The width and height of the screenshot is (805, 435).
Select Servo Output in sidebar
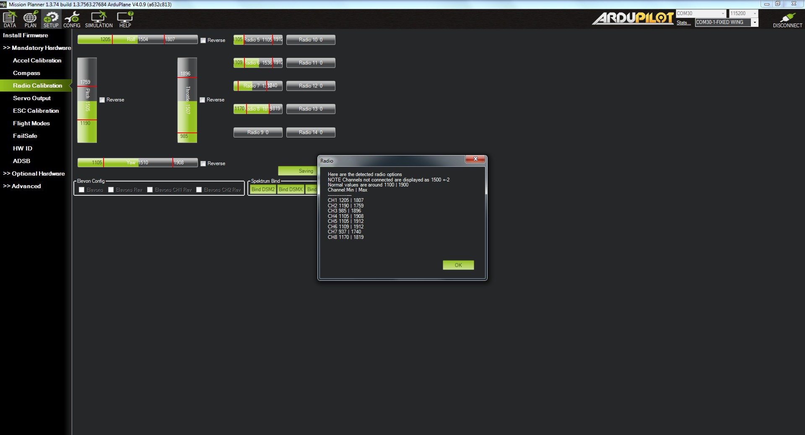pyautogui.click(x=32, y=98)
